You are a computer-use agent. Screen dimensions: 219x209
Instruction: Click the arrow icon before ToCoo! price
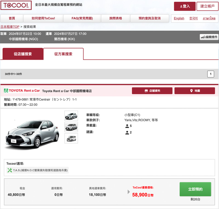(x=129, y=192)
